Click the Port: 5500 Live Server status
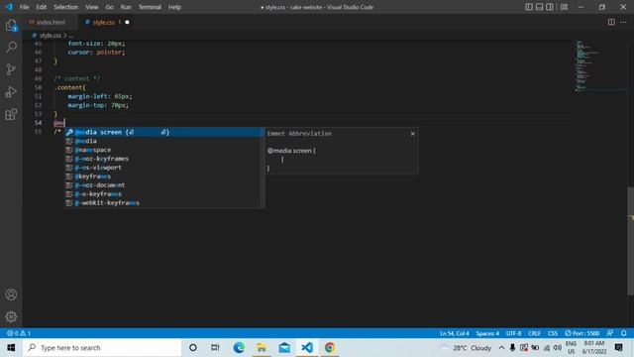The image size is (634, 357). (x=581, y=333)
